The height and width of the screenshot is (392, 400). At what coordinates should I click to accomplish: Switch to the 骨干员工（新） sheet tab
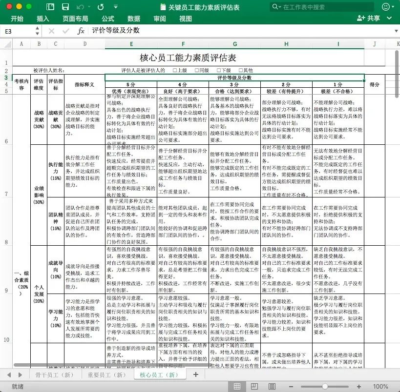click(x=54, y=374)
